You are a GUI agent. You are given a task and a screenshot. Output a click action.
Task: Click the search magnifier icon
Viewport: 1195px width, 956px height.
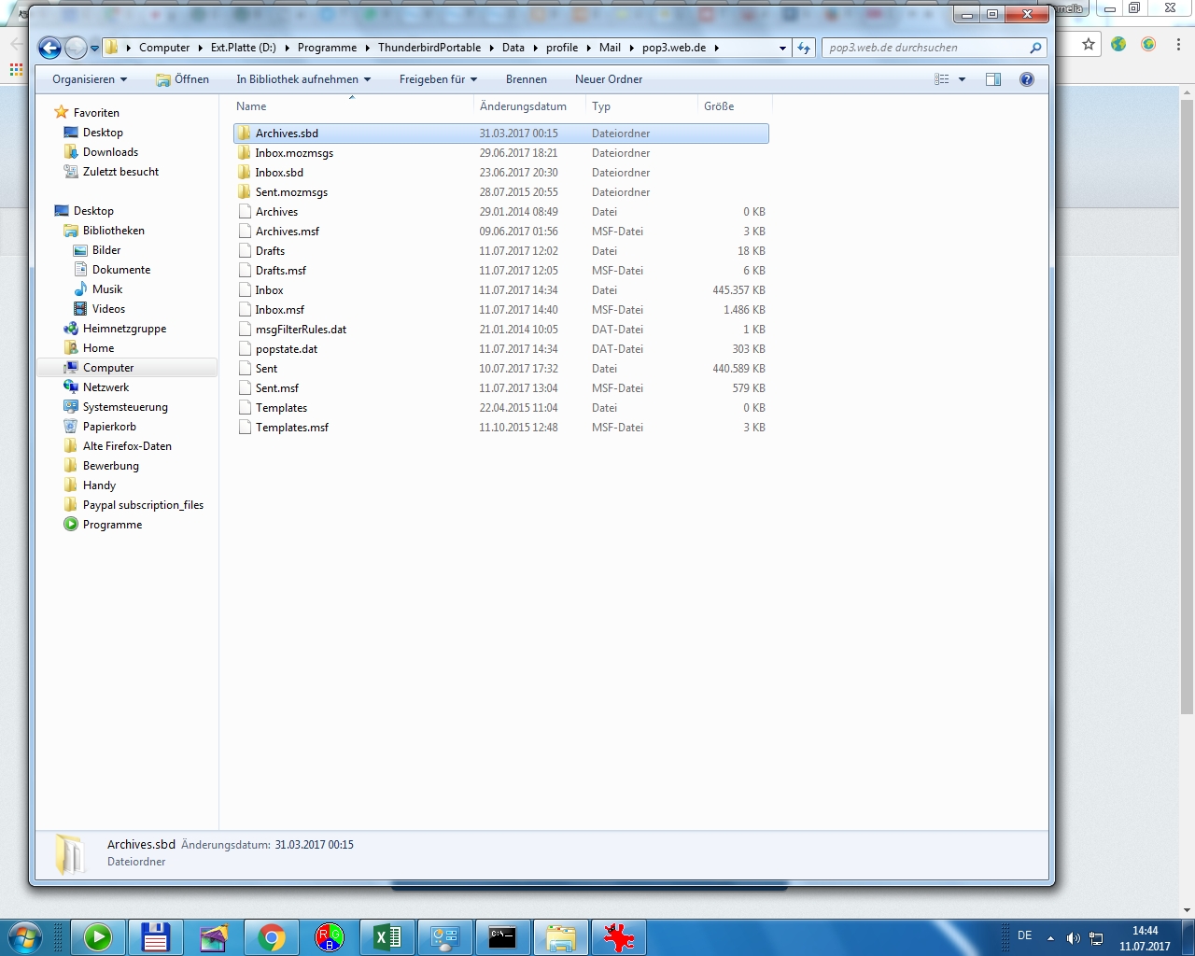tap(1035, 48)
